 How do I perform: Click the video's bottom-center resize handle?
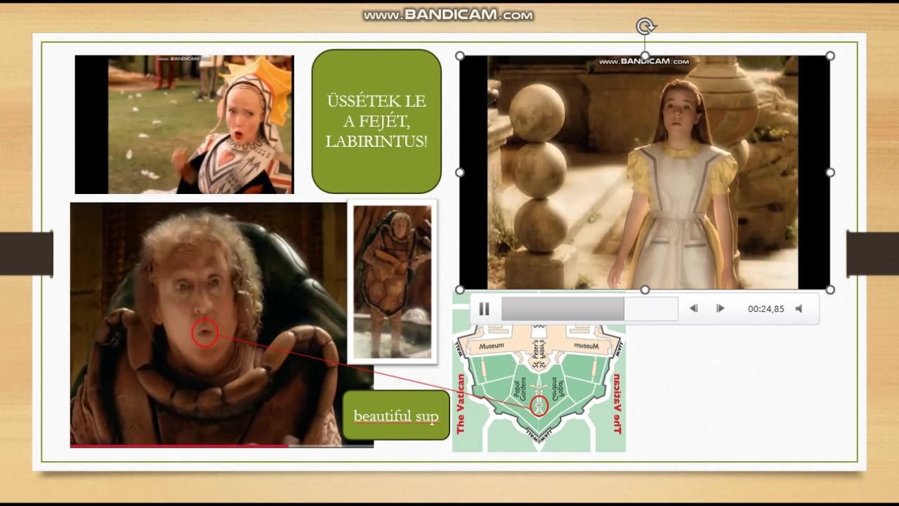(645, 290)
